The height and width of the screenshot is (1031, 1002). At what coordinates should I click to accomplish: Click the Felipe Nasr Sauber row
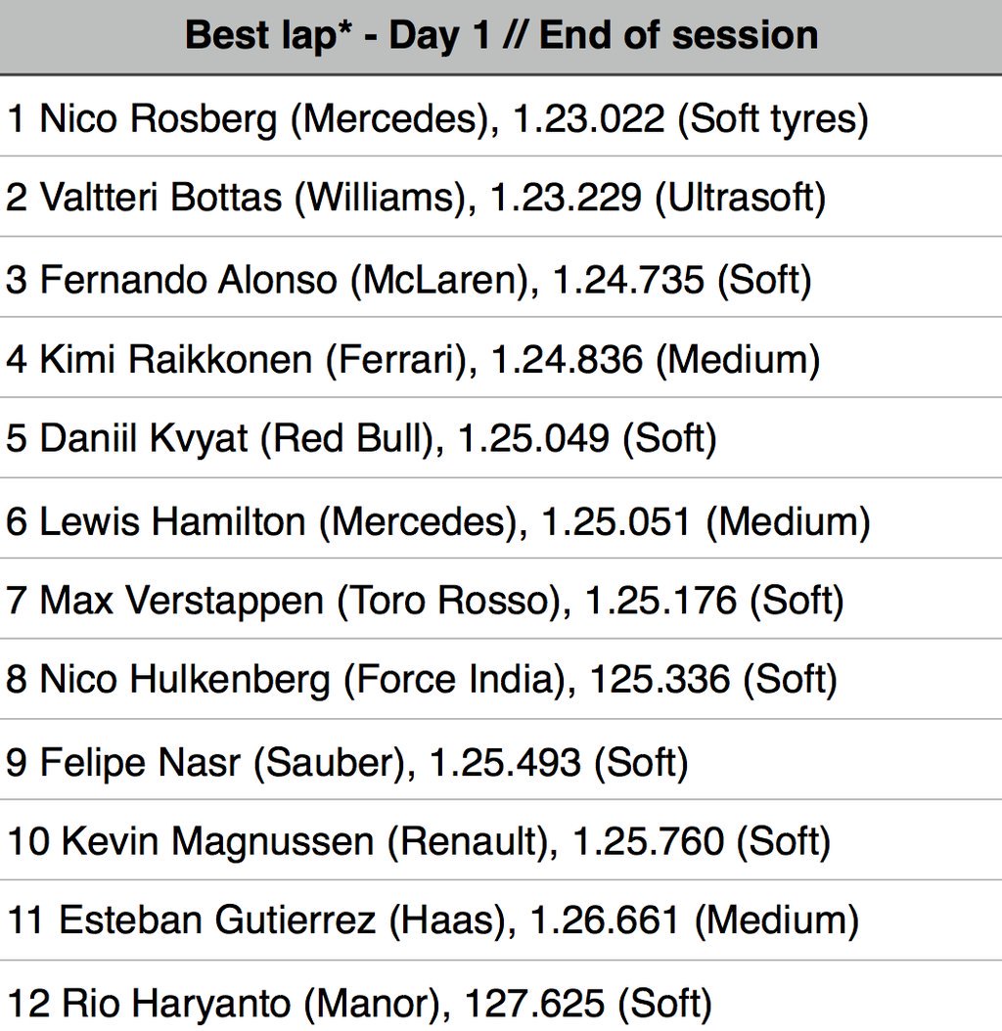501,760
